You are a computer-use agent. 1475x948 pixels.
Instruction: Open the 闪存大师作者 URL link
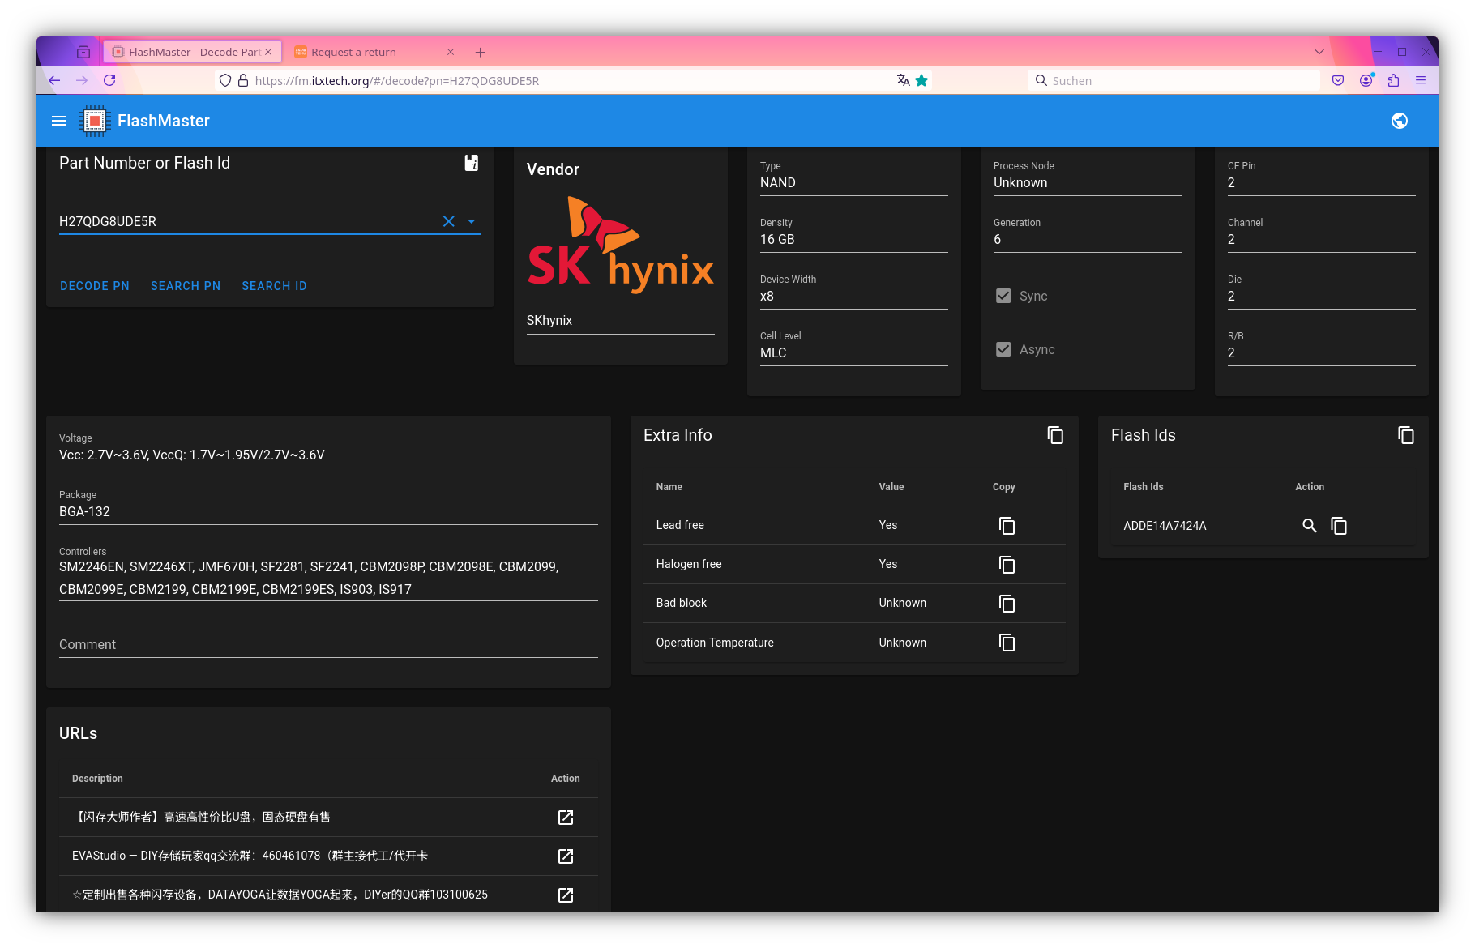tap(566, 818)
